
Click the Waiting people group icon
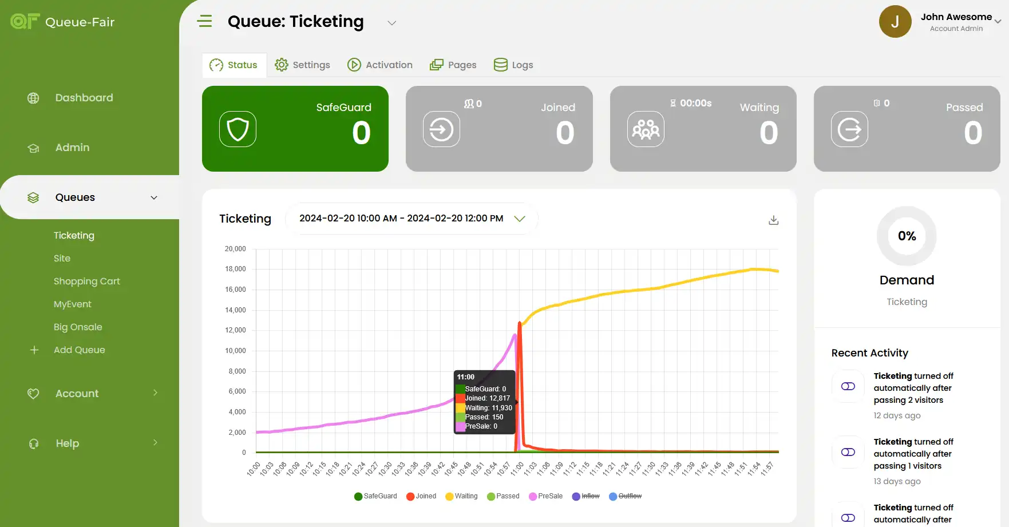point(646,129)
